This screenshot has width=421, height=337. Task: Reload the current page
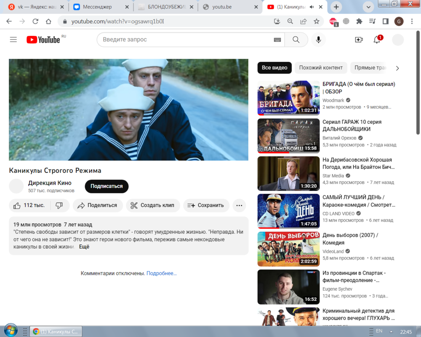[35, 21]
